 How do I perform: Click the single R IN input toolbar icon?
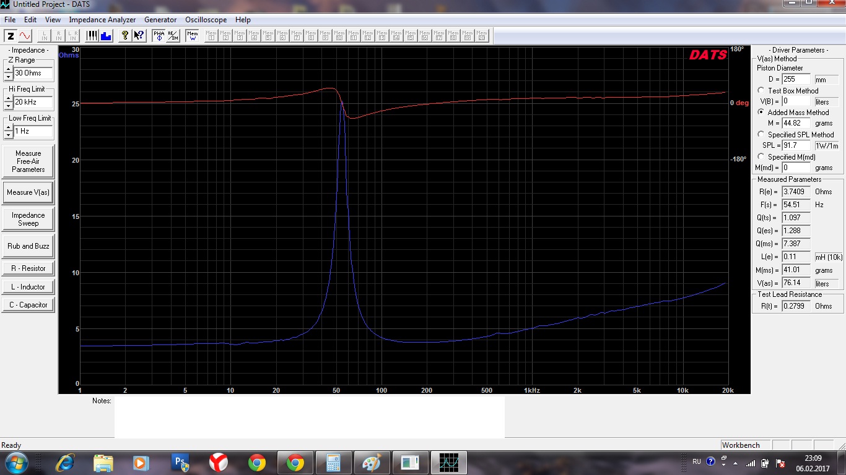pos(59,36)
